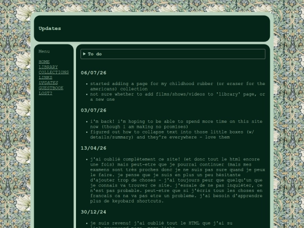Click the Updates page heading
The height and width of the screenshot is (228, 304).
coord(50,29)
